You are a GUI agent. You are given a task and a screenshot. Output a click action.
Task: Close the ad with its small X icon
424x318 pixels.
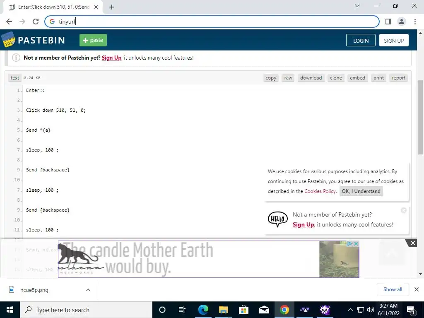click(x=357, y=243)
